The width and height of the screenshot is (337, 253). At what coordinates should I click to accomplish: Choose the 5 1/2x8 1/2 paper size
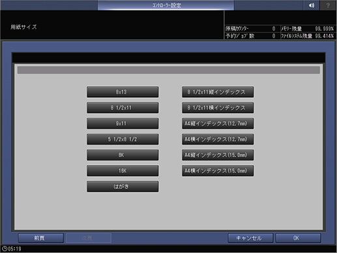click(123, 139)
